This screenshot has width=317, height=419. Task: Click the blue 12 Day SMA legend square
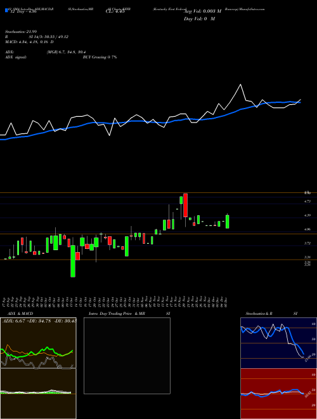[x=6, y=10]
